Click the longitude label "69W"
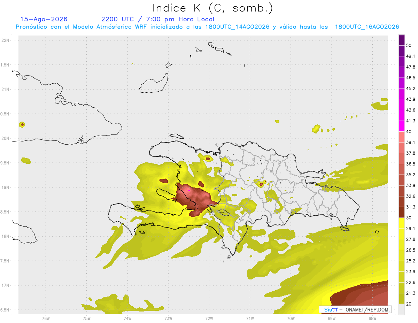The width and height of the screenshot is (418, 323). [x=332, y=318]
